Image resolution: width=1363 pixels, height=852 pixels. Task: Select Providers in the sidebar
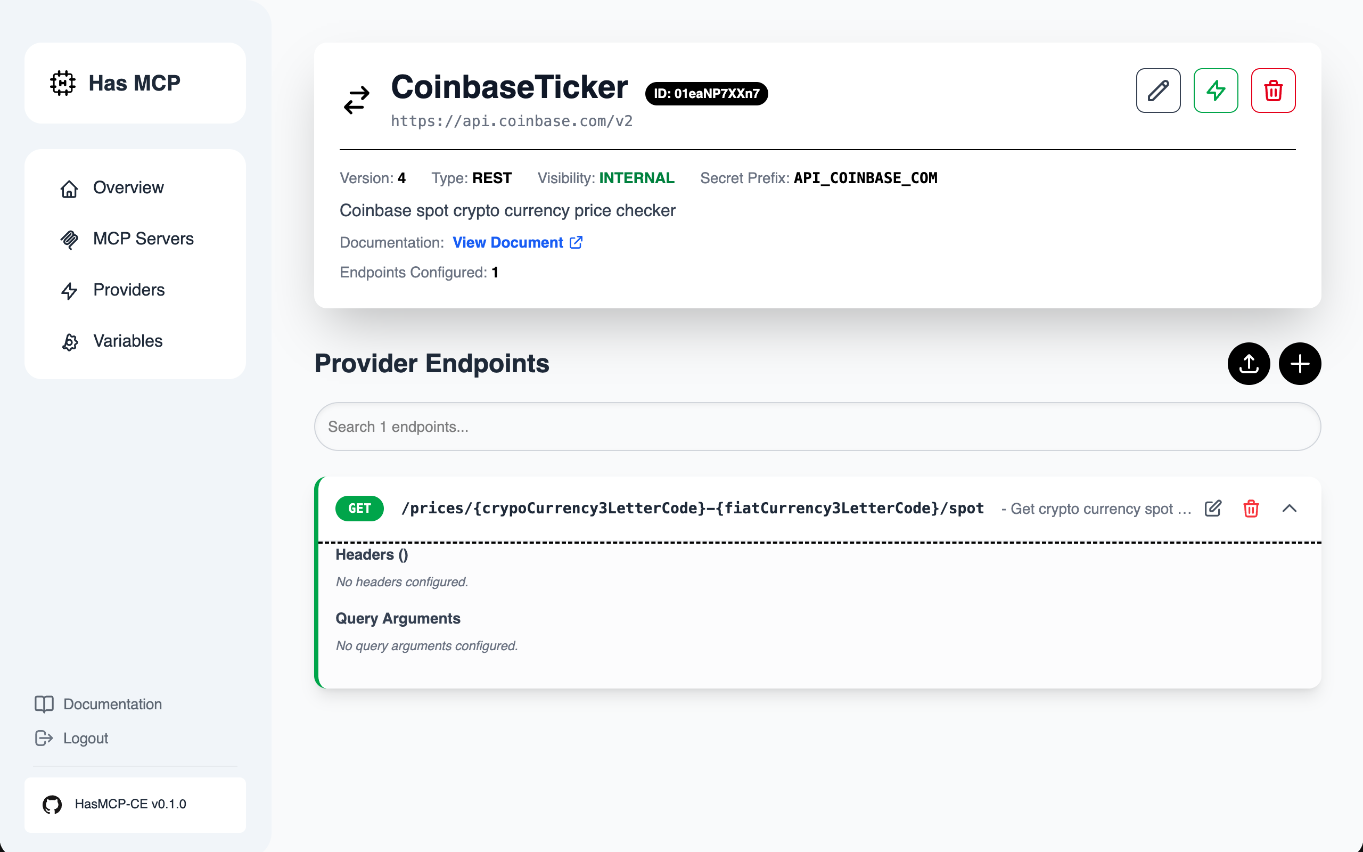coord(129,290)
